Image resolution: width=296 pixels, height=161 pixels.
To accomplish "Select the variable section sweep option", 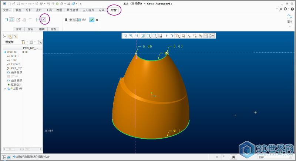I will coord(43,20).
